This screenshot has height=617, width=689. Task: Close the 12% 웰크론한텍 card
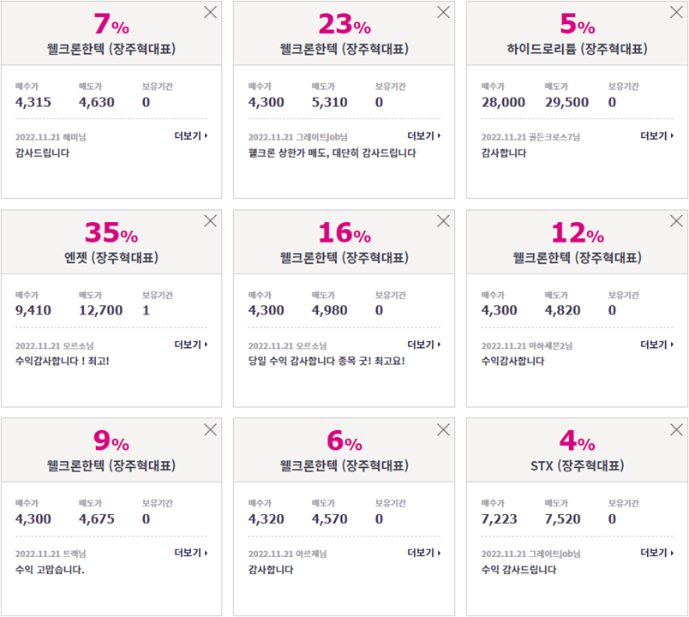pyautogui.click(x=676, y=221)
